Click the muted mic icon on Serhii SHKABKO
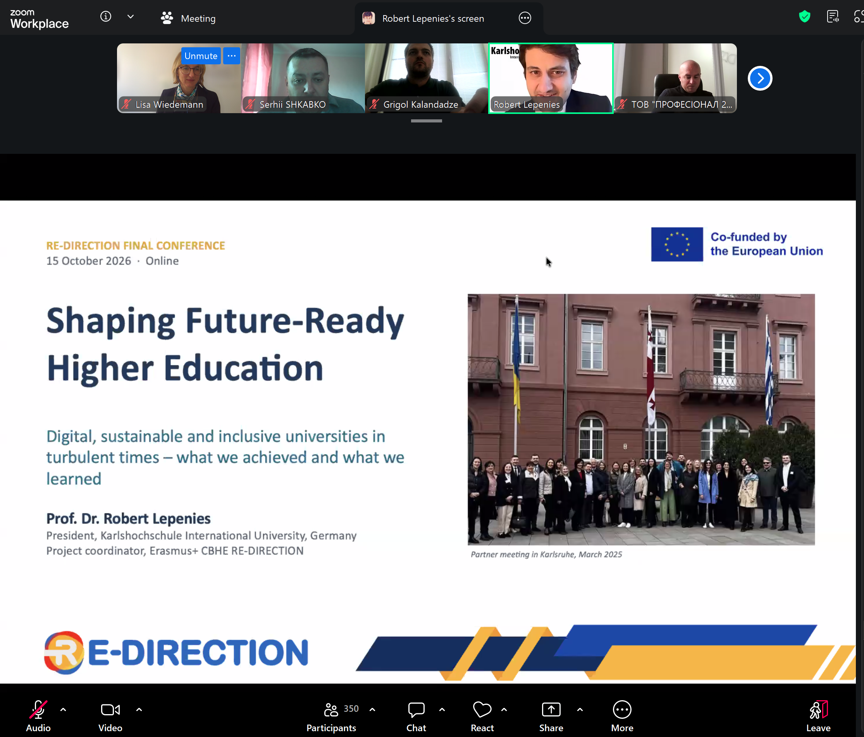The height and width of the screenshot is (737, 864). [x=250, y=104]
